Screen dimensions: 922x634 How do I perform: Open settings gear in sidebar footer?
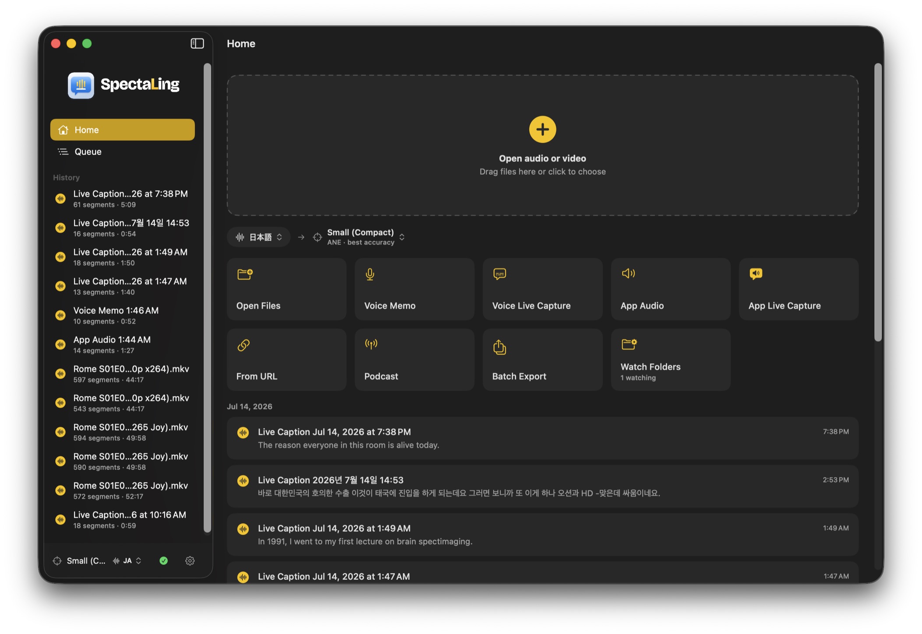pos(190,560)
